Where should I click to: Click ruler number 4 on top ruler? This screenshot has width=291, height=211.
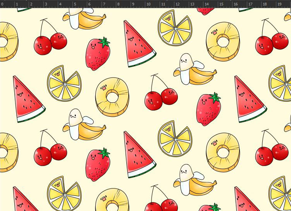tap(60, 4)
